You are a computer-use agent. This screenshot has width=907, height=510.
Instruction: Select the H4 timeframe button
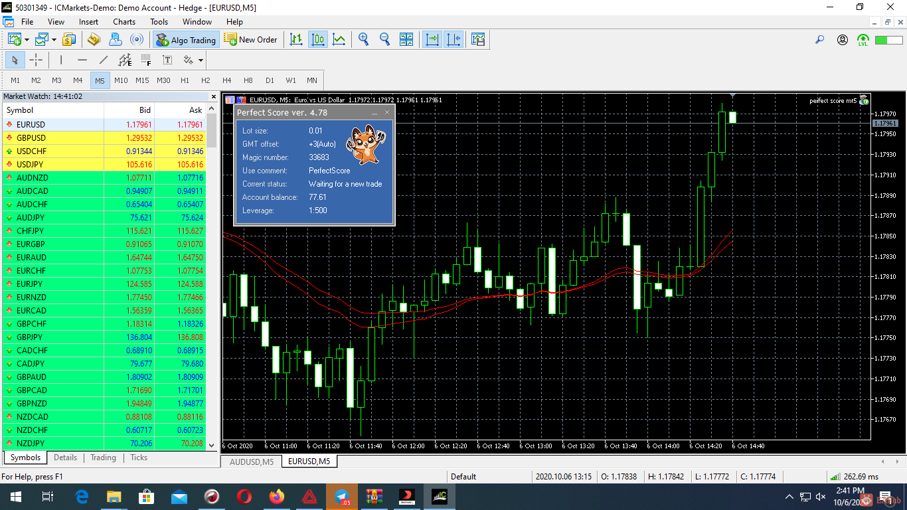[227, 80]
